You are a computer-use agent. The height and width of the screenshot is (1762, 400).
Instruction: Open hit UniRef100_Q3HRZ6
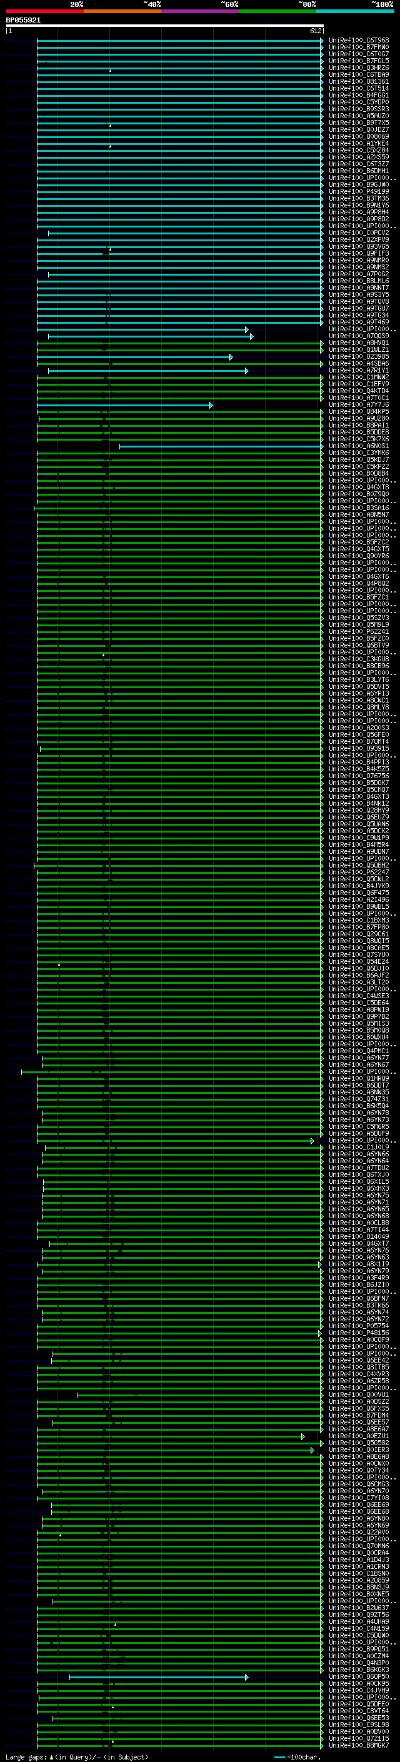[359, 68]
